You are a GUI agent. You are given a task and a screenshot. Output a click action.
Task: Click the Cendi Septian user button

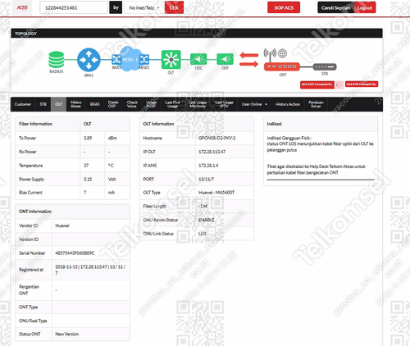[335, 7]
